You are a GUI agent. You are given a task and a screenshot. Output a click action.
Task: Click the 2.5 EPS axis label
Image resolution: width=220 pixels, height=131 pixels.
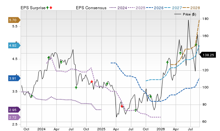[15, 124]
